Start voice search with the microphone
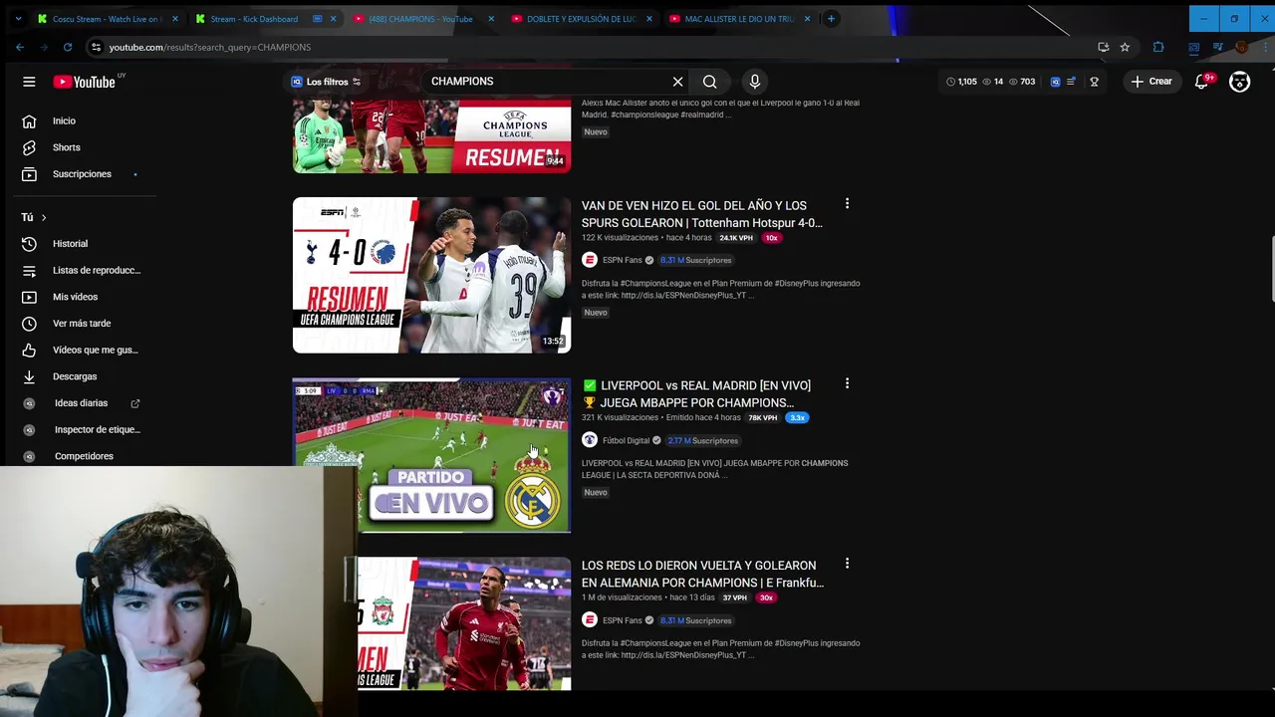1275x717 pixels. point(754,82)
